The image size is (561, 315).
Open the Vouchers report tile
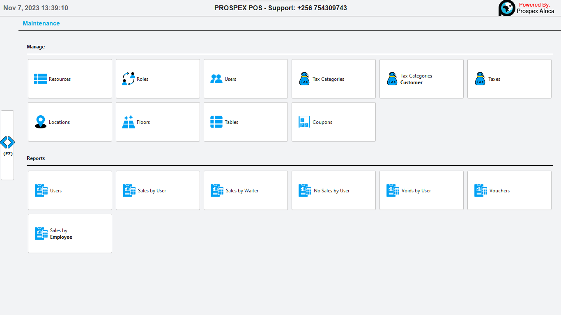coord(509,190)
